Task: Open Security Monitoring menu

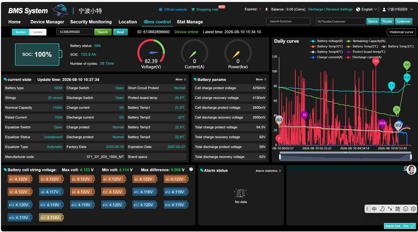Action: pos(91,22)
